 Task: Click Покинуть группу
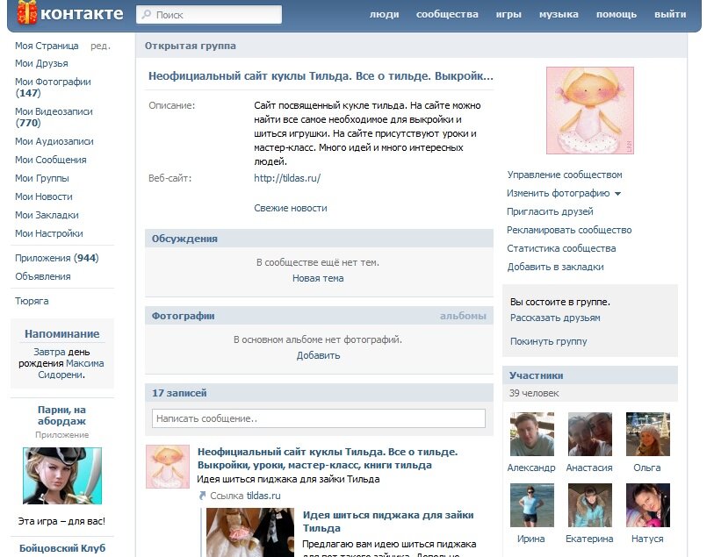pos(548,341)
